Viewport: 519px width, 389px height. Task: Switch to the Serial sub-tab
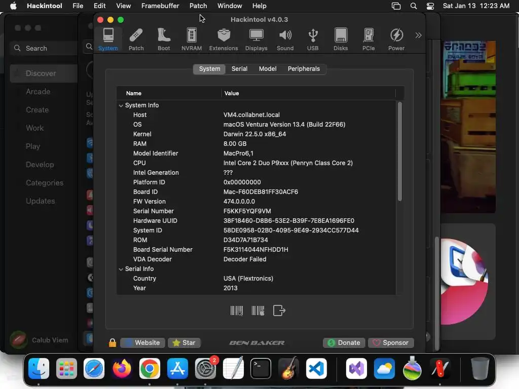pos(239,69)
